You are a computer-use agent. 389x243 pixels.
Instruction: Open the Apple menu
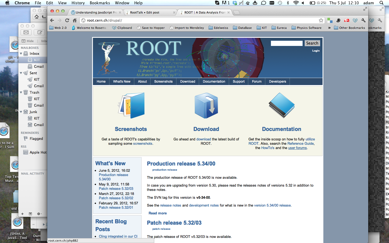[7, 3]
